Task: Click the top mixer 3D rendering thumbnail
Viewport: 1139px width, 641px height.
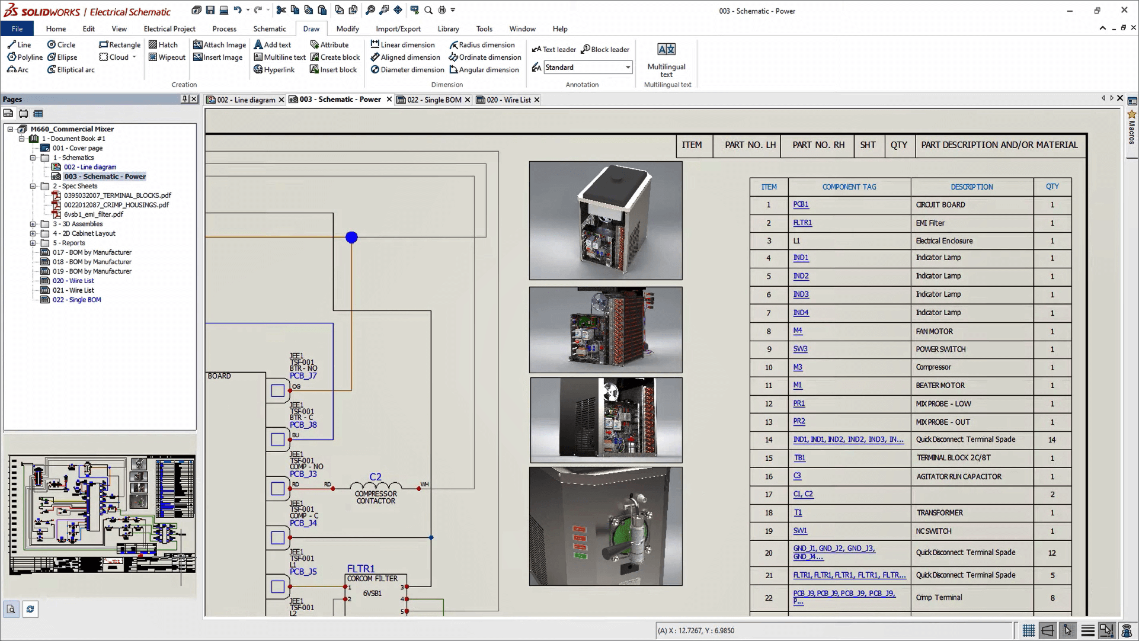Action: tap(606, 220)
